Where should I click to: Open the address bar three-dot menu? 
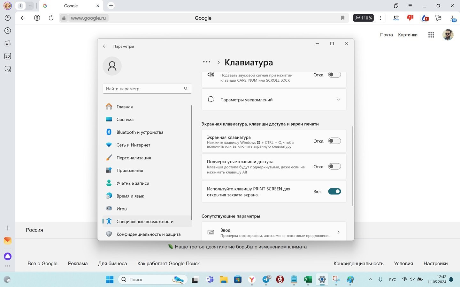[380, 18]
